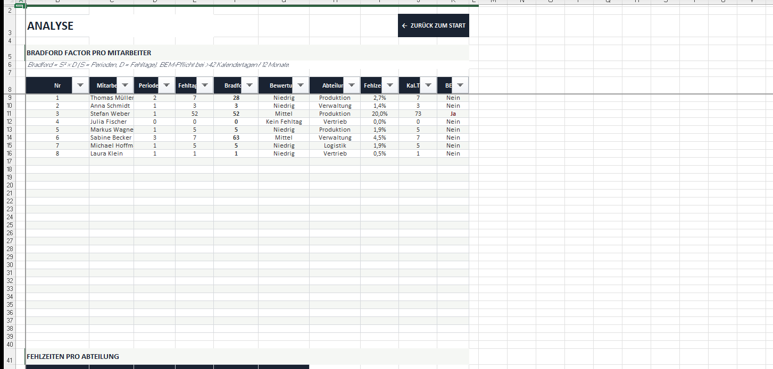Click the Analyse title cell

point(51,26)
